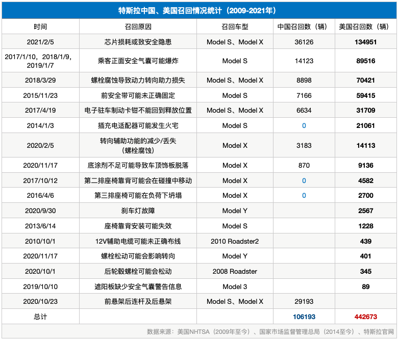The height and width of the screenshot is (340, 398).
Task: Click China recall value 6634
Action: [x=304, y=110]
